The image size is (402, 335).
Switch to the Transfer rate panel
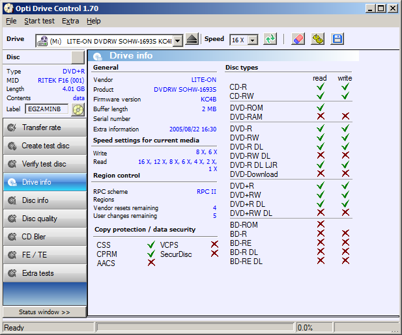(x=45, y=127)
